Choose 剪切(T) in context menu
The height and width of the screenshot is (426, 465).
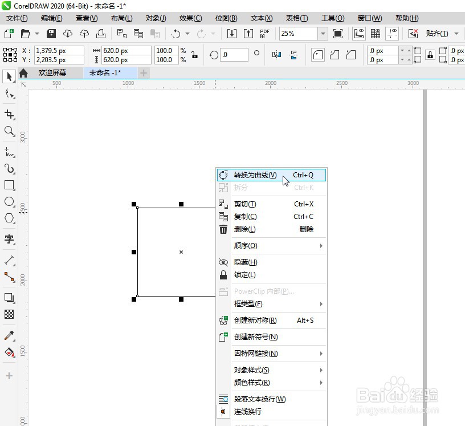click(x=272, y=204)
